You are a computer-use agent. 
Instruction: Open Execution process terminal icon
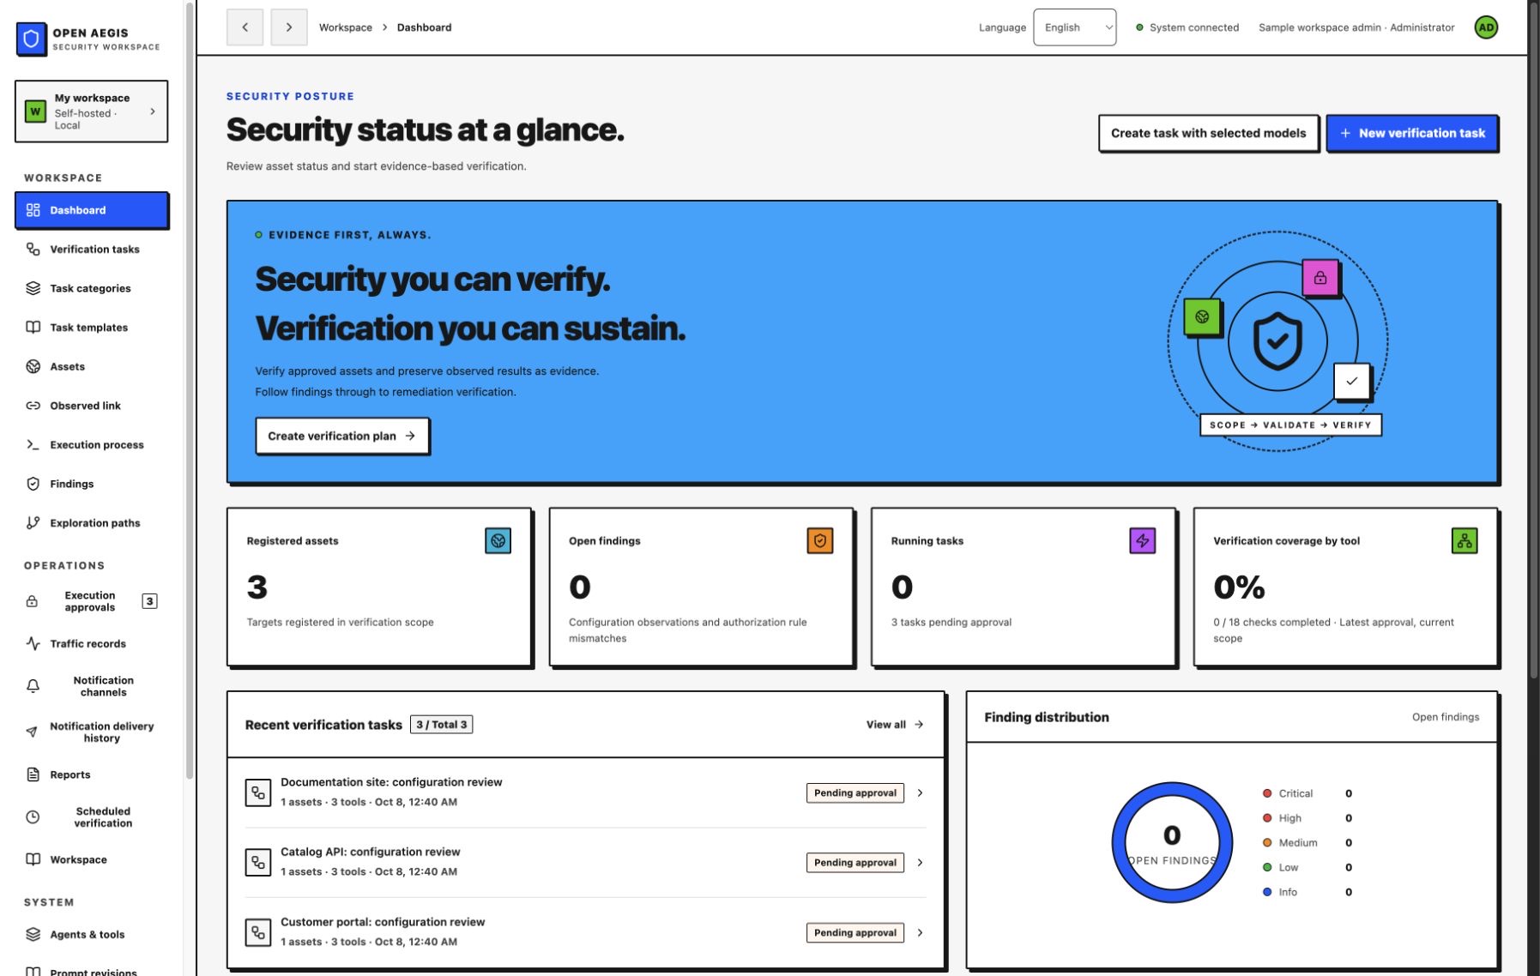(33, 444)
